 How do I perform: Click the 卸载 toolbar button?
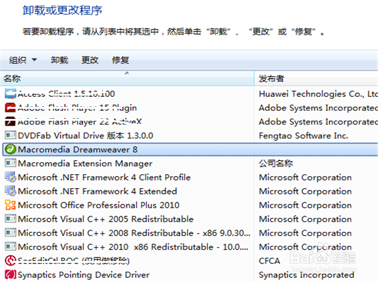coord(59,60)
